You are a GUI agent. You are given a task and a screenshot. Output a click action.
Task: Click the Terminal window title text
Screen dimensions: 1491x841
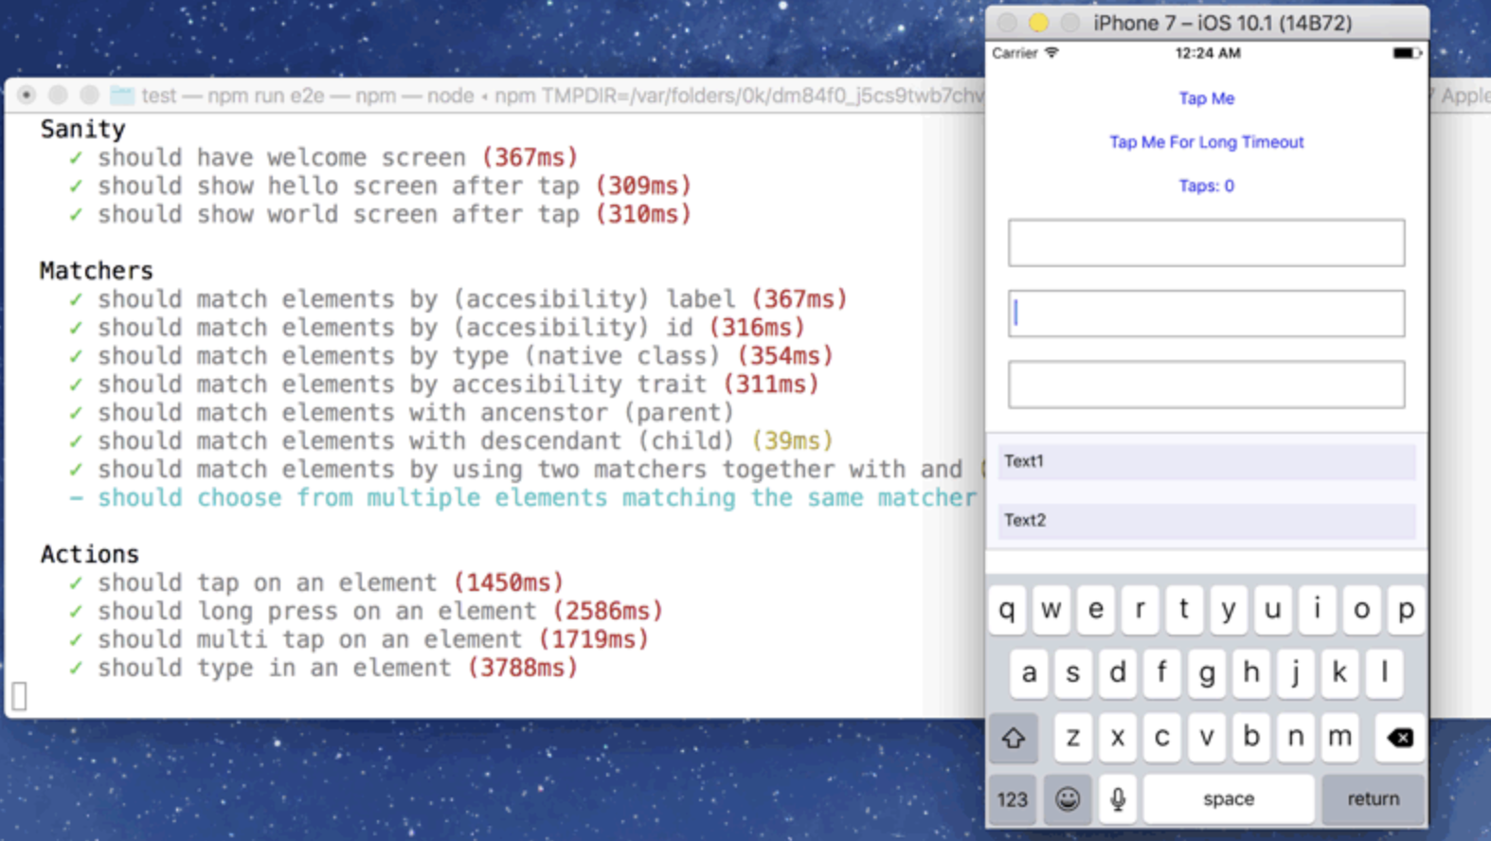pyautogui.click(x=564, y=96)
